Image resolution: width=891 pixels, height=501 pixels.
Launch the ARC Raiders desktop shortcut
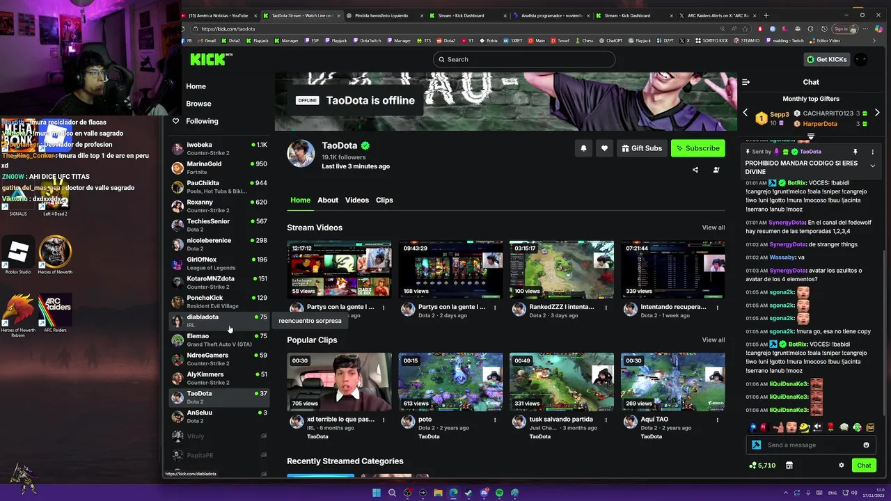pos(55,313)
